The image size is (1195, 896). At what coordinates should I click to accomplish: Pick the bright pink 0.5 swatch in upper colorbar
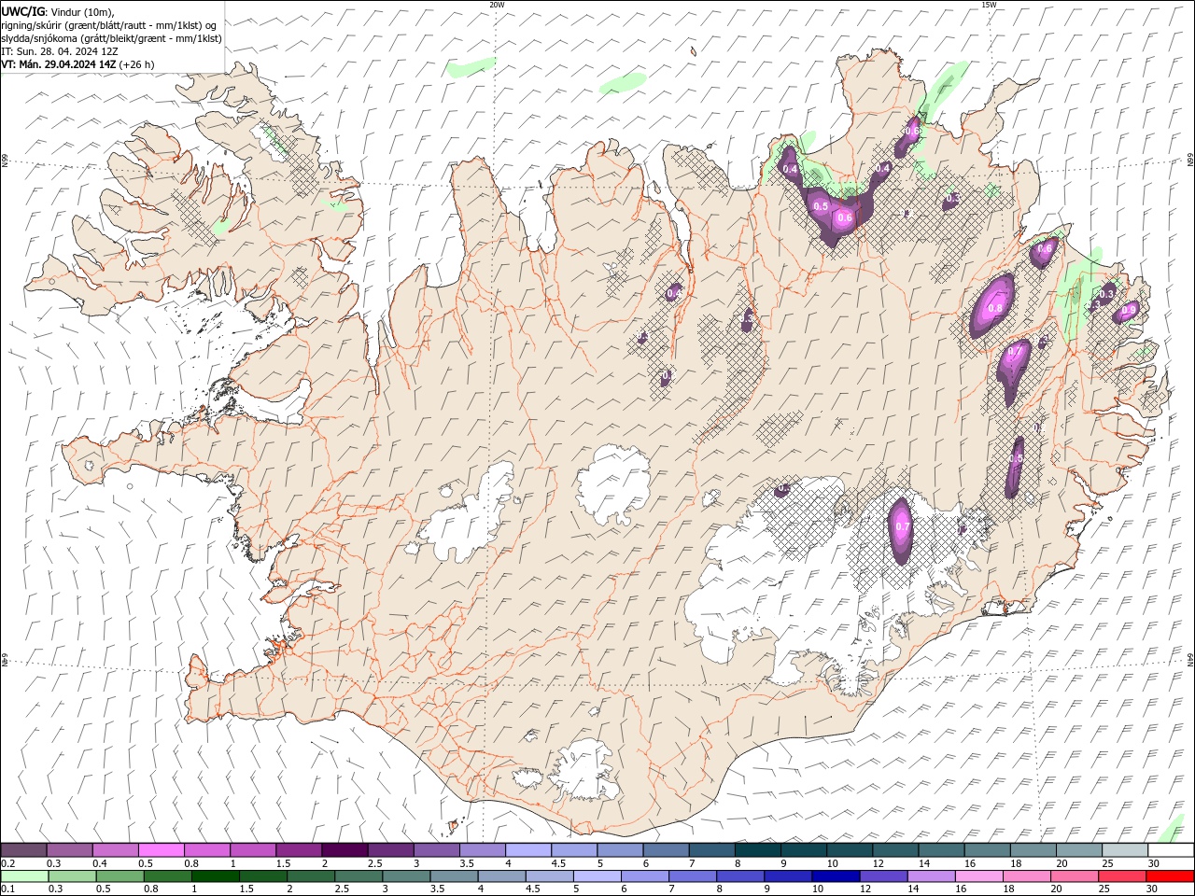[x=162, y=850]
